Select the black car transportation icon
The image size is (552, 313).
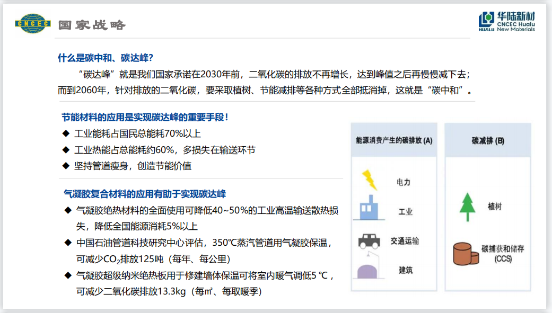tap(369, 241)
